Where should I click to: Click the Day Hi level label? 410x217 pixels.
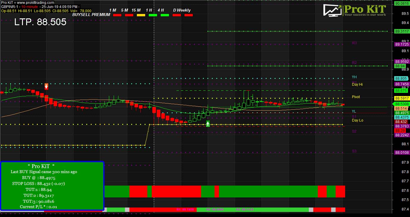(x=357, y=84)
